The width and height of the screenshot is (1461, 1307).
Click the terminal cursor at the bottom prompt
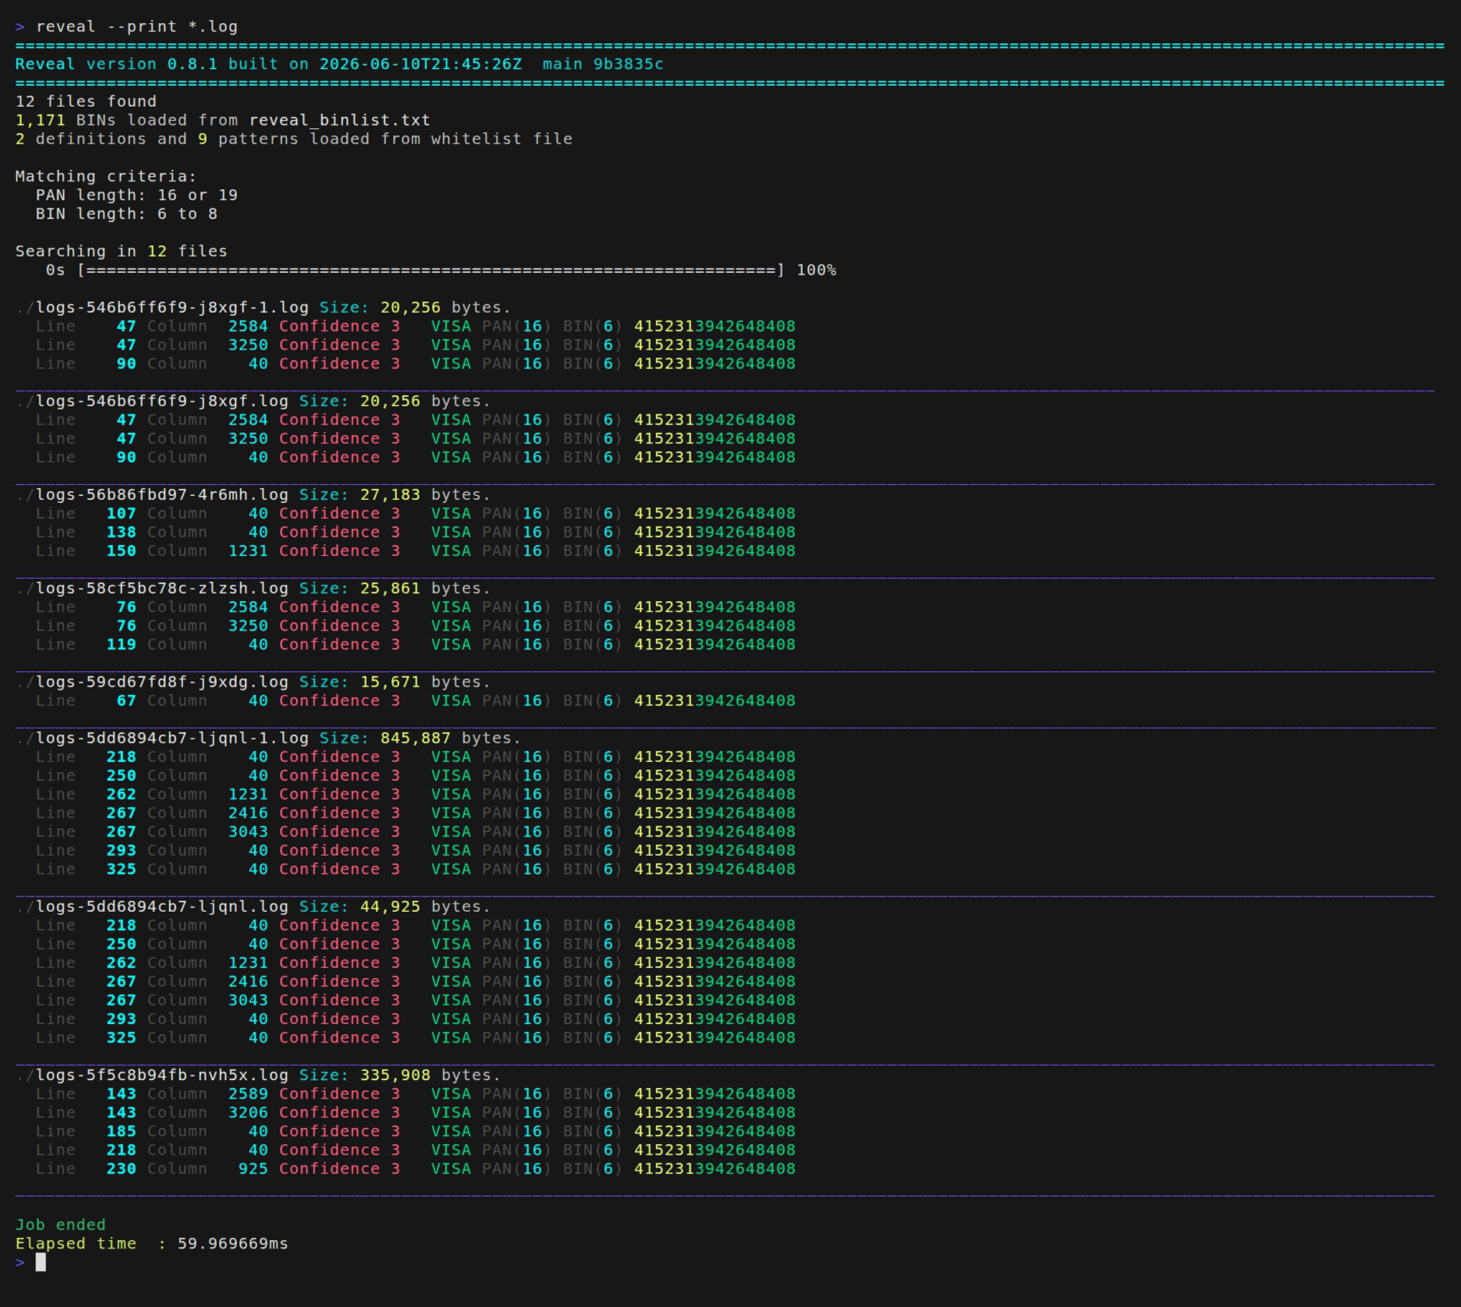(x=41, y=1262)
